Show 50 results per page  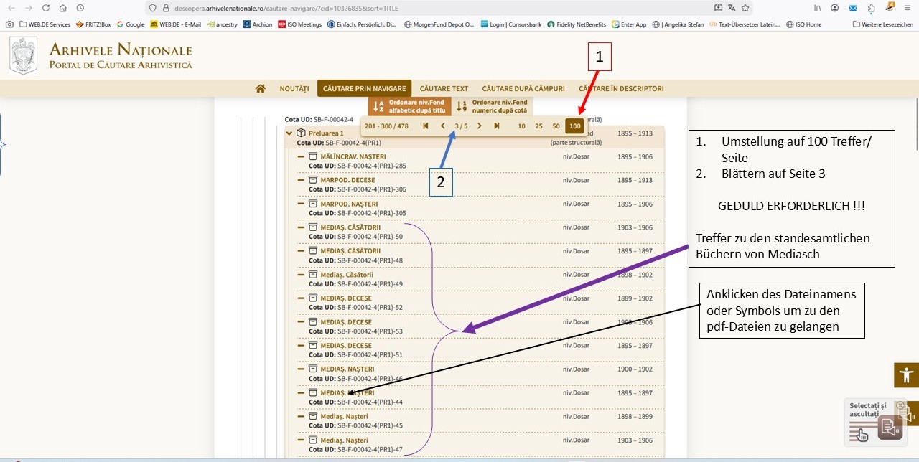click(x=556, y=126)
